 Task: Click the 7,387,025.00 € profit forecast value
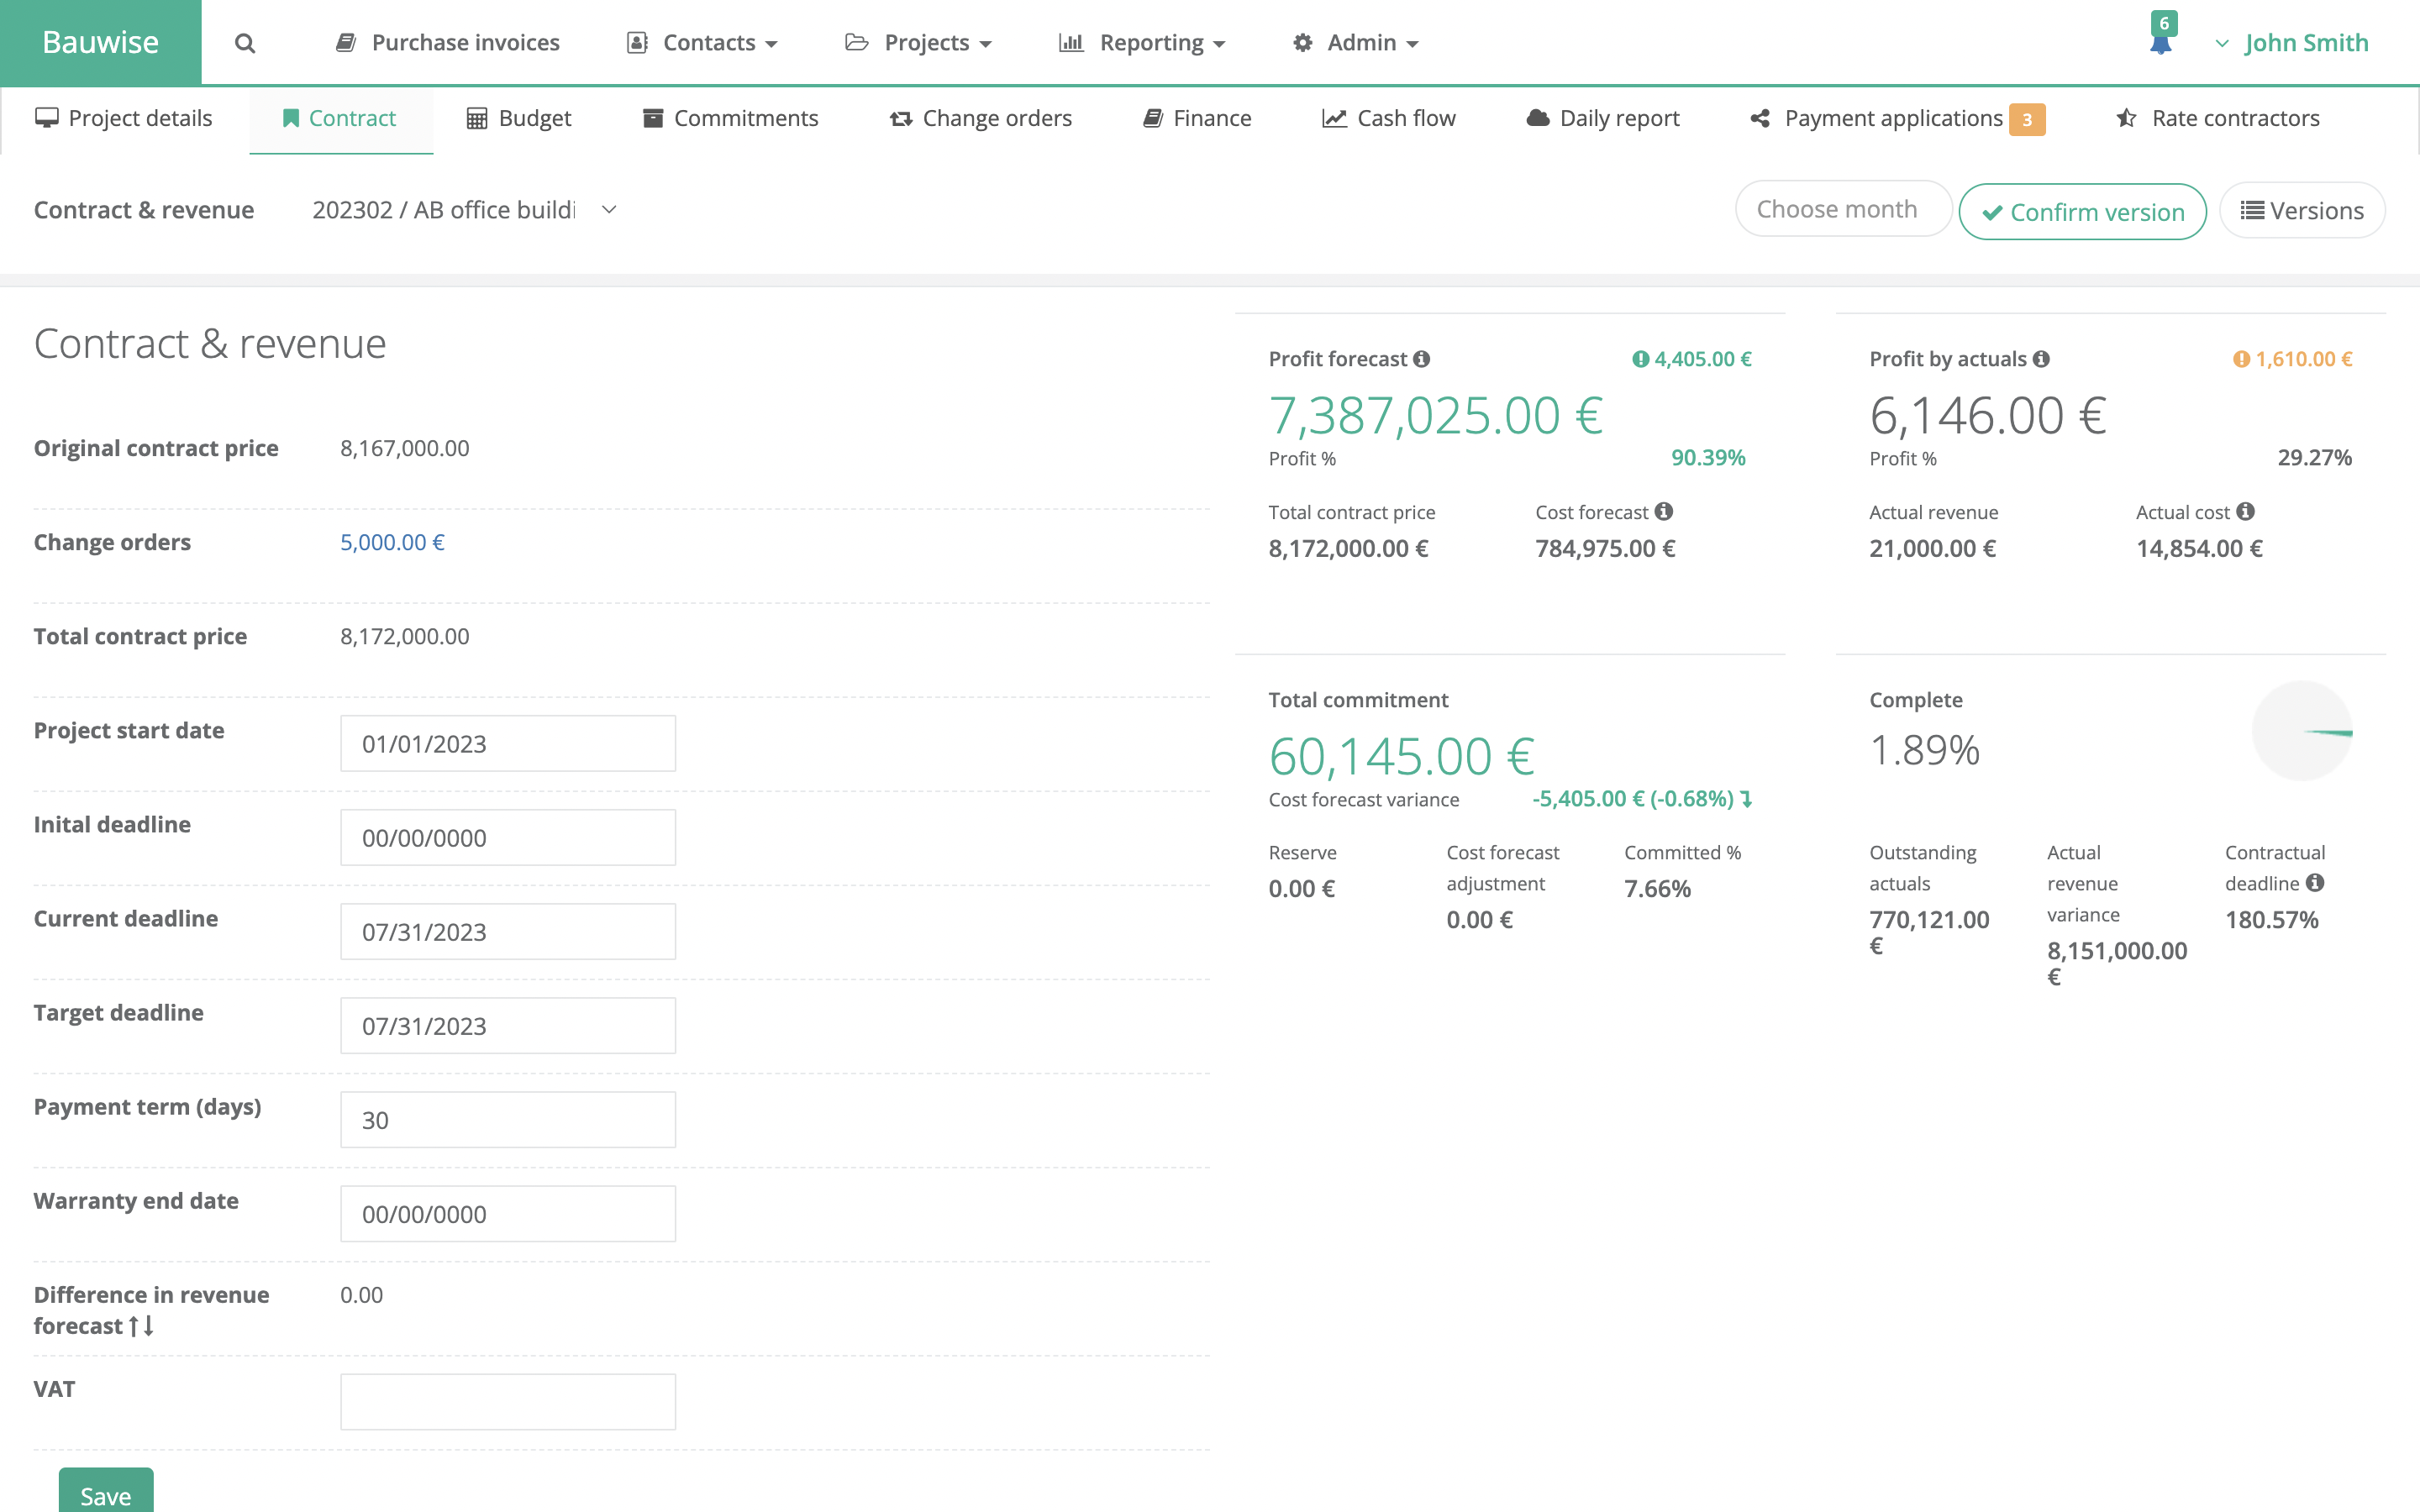(x=1436, y=414)
